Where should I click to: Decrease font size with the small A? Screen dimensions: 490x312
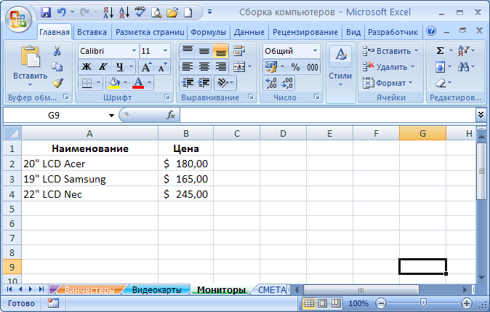click(163, 67)
